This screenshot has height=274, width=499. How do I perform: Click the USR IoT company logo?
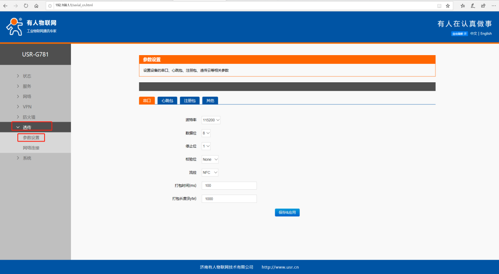(31, 26)
